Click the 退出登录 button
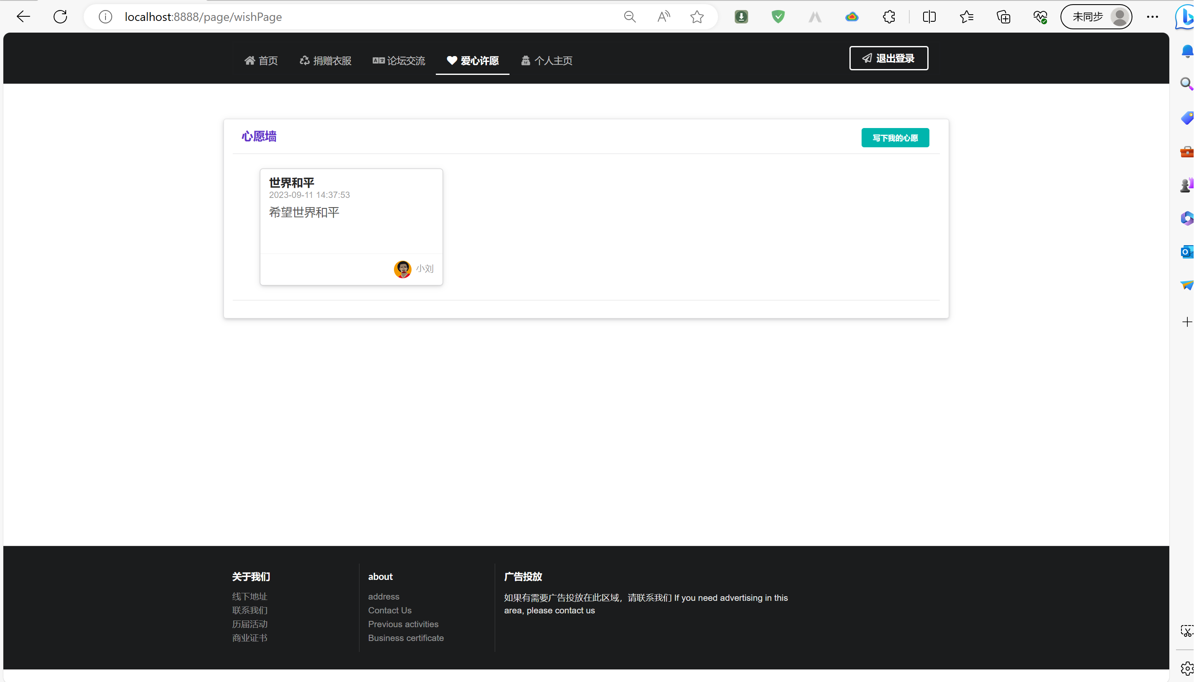Screen dimensions: 1194x682 (888, 58)
